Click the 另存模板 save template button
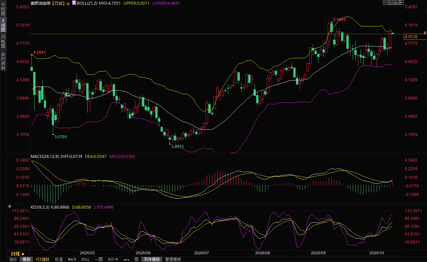427x262 pixels. [152, 259]
